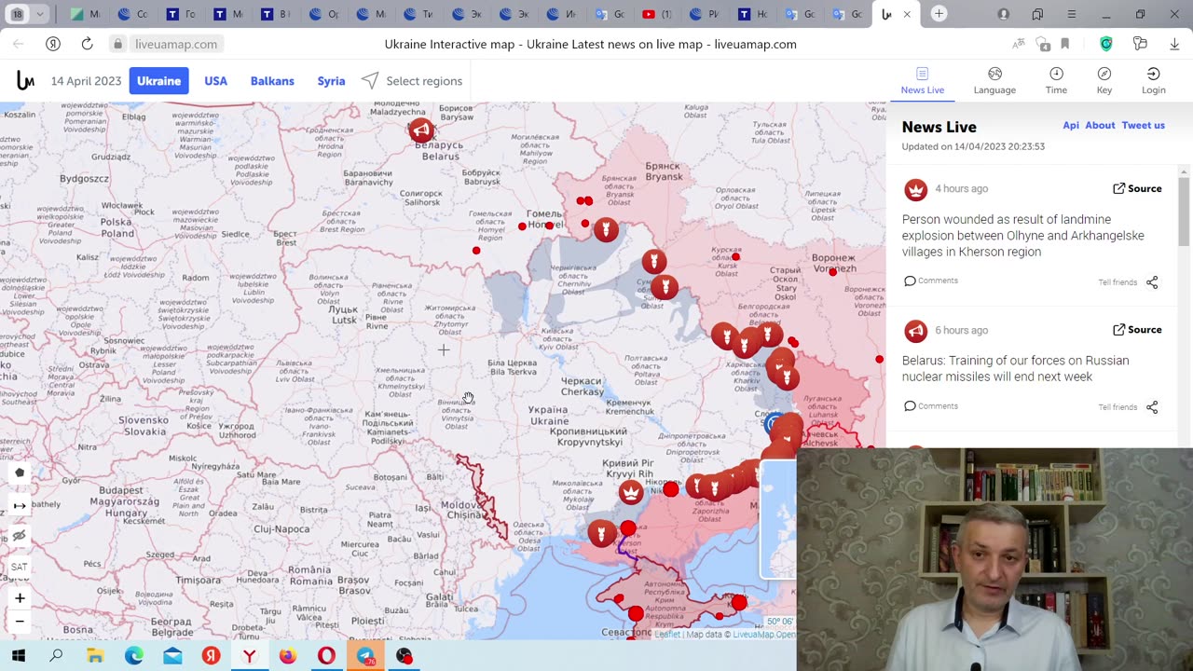Open Windows taskbar search
The image size is (1193, 671).
click(57, 656)
